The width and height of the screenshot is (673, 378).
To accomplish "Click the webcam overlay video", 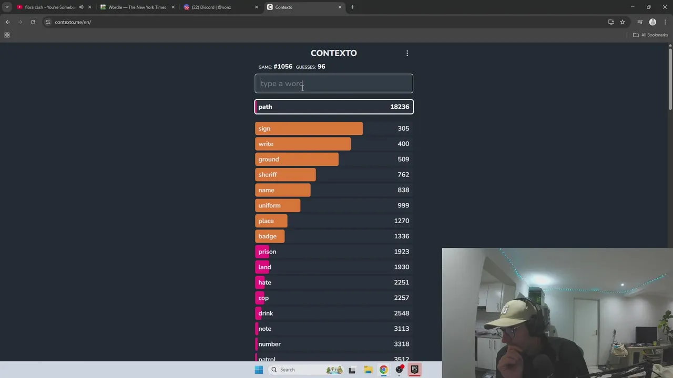I will [x=557, y=313].
